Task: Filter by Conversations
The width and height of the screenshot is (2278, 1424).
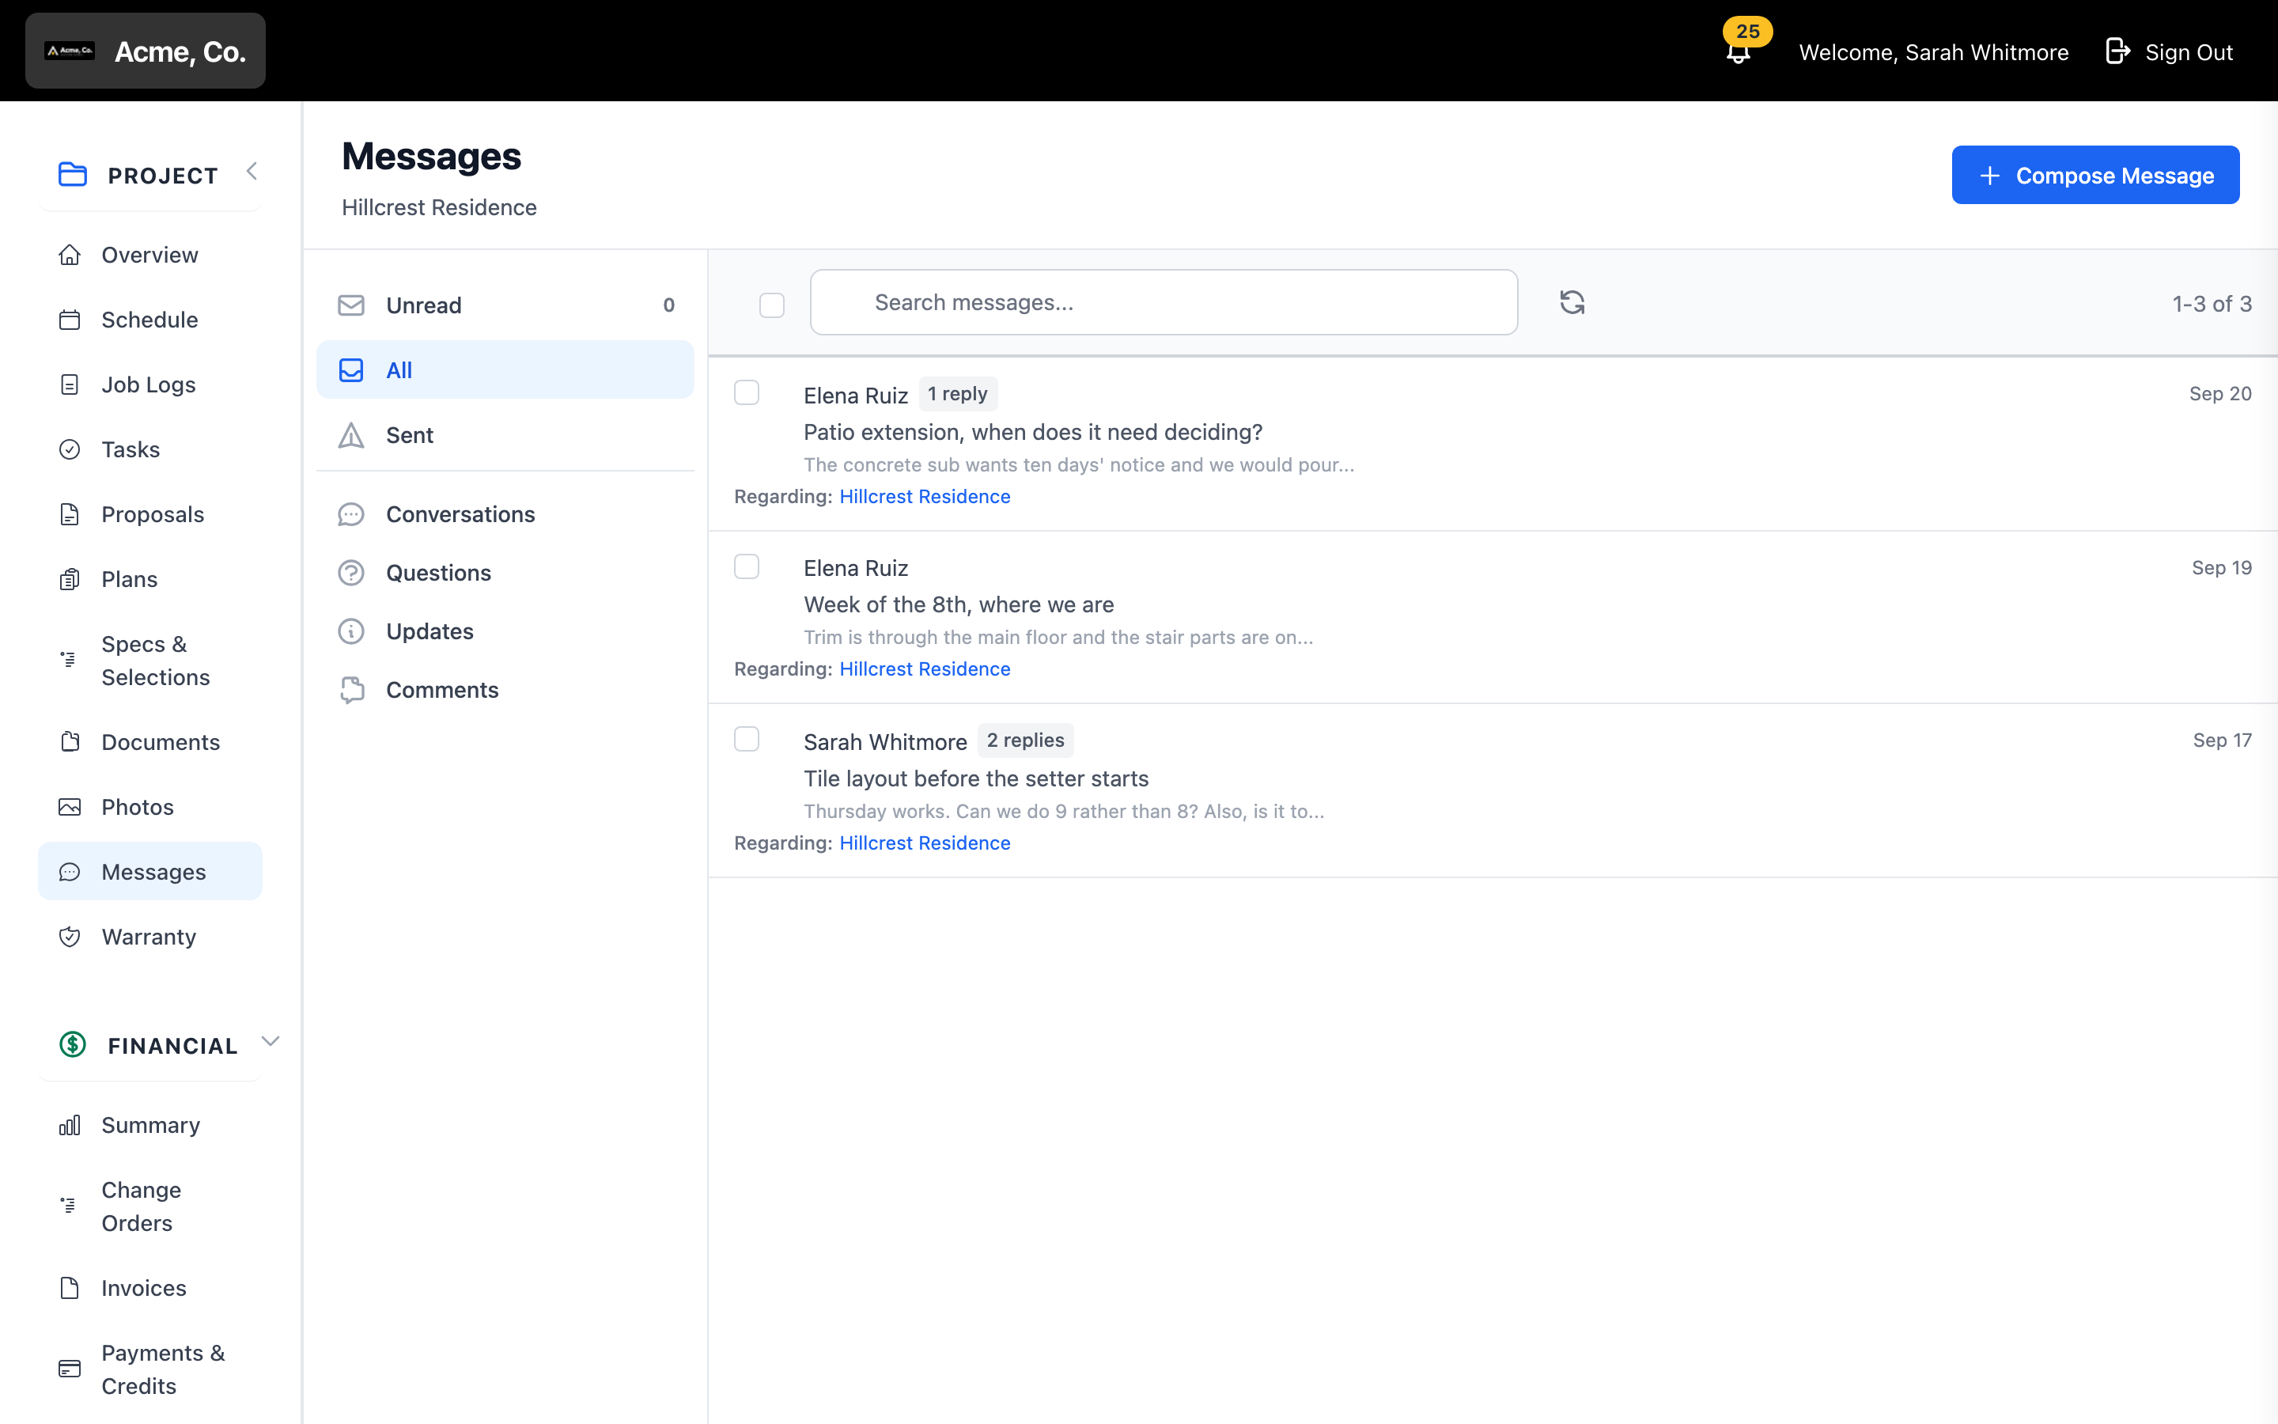Action: pyautogui.click(x=505, y=514)
